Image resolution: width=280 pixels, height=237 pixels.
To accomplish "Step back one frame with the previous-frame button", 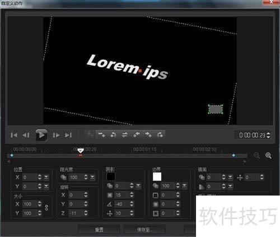I will (26, 135).
